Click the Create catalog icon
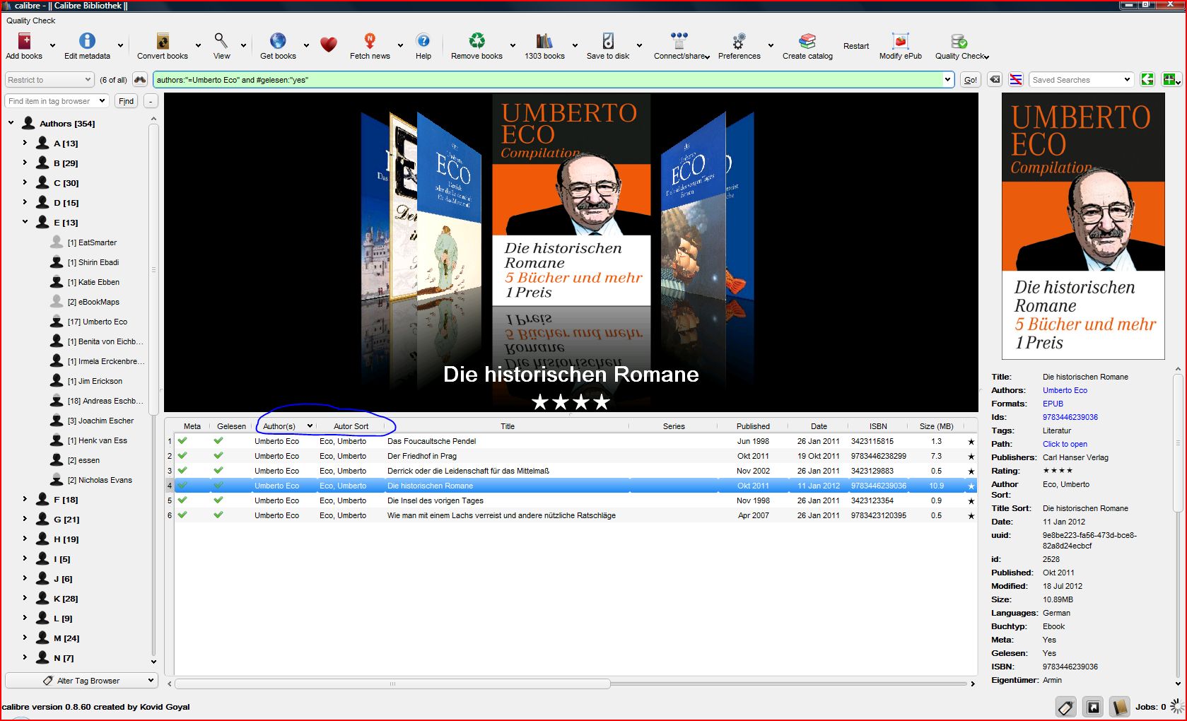Screen dimensions: 1187x721 [x=807, y=41]
